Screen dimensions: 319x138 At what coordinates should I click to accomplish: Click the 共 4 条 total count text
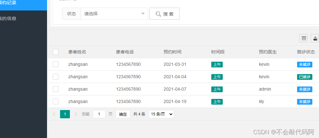(x=139, y=114)
